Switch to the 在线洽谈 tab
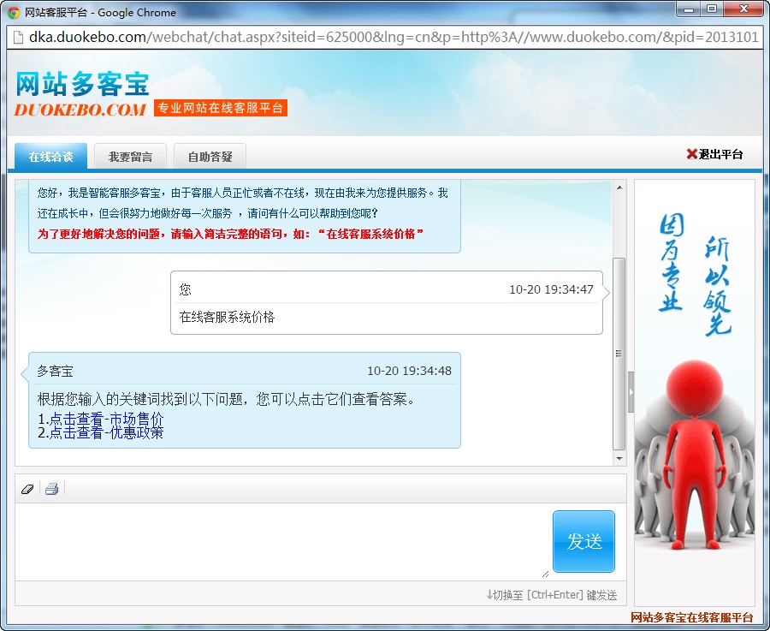The image size is (770, 631). tap(50, 157)
